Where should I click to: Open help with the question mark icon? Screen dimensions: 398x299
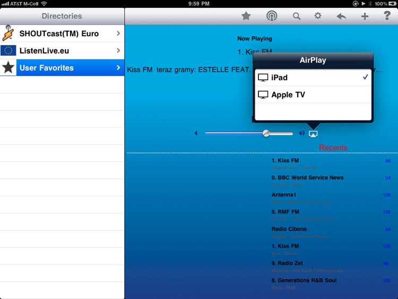[387, 16]
